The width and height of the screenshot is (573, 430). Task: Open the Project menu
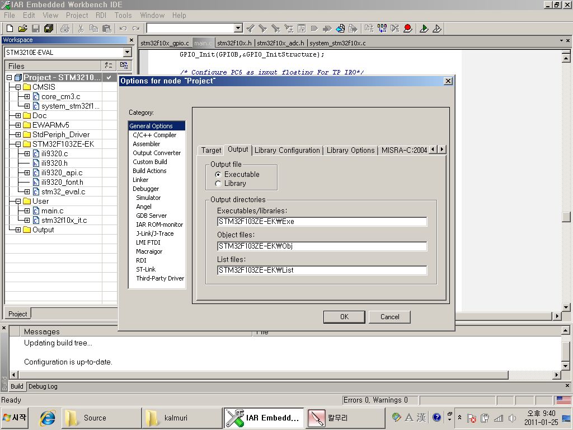(77, 15)
